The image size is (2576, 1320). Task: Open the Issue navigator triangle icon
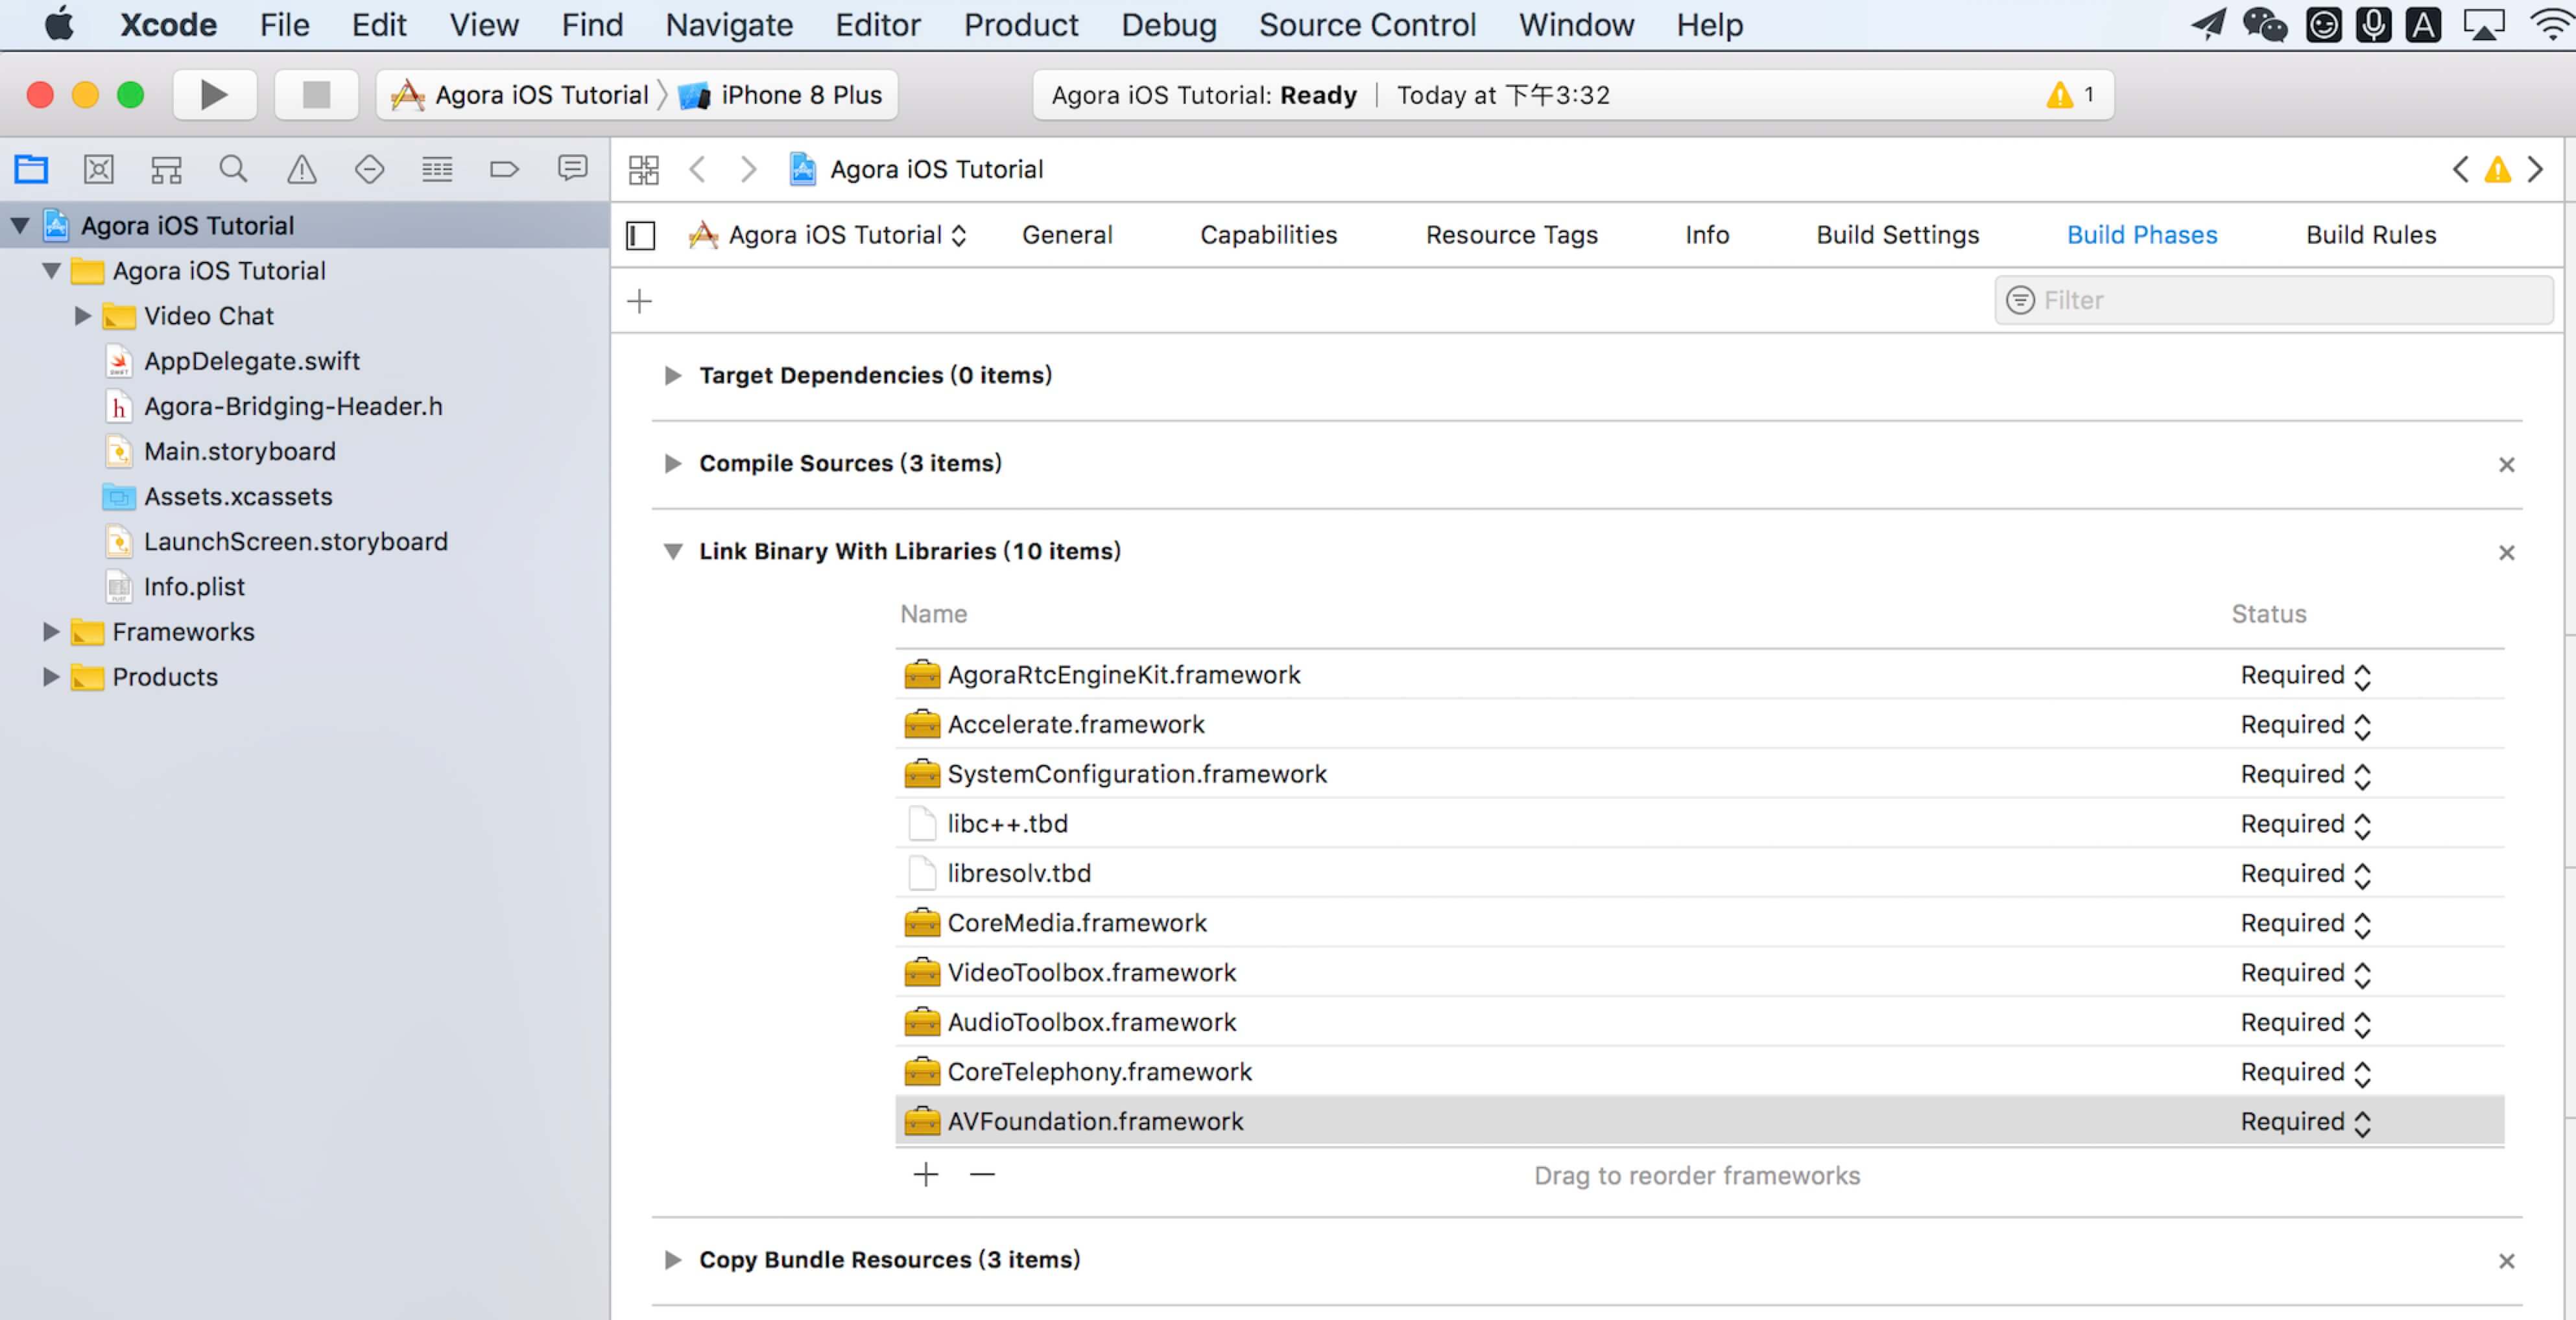[x=301, y=169]
